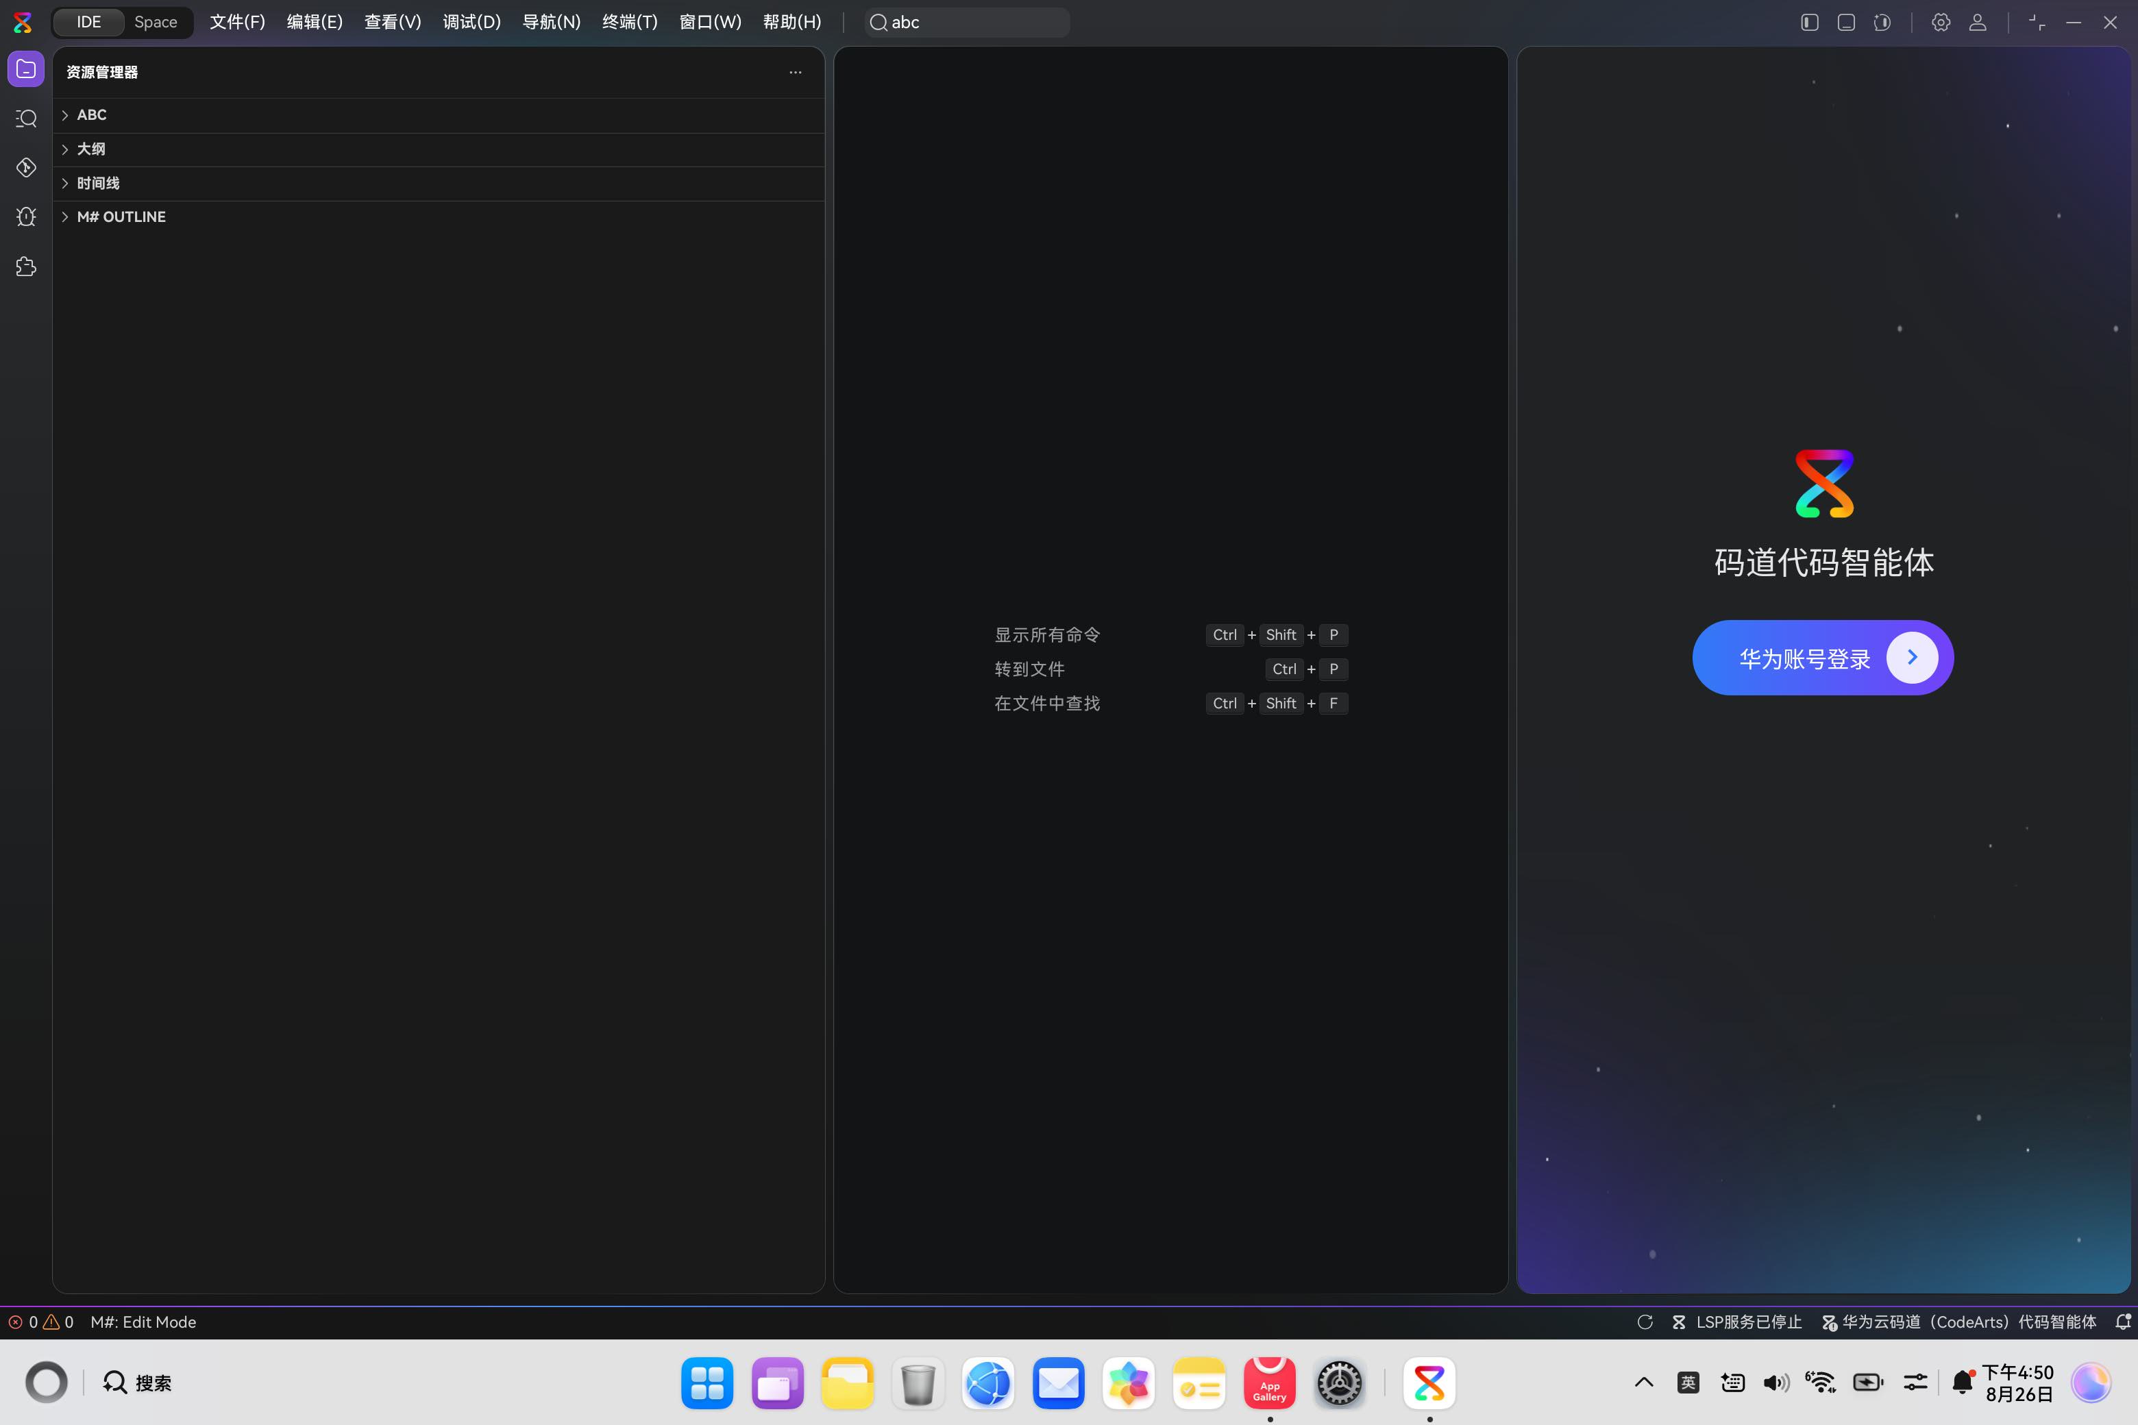Open the blue four-squares app grid in the dock
Viewport: 2138px width, 1425px height.
[x=707, y=1383]
